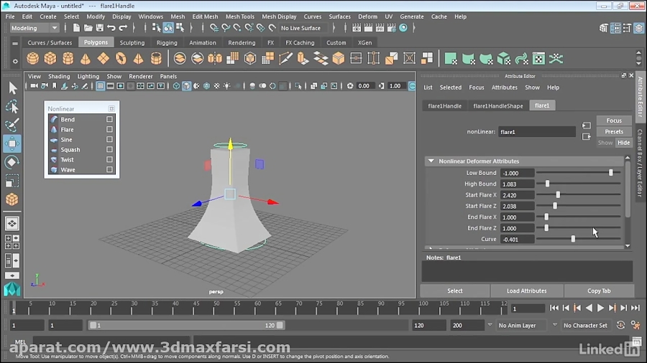Click the High Bound value field
This screenshot has width=647, height=363.
click(518, 184)
